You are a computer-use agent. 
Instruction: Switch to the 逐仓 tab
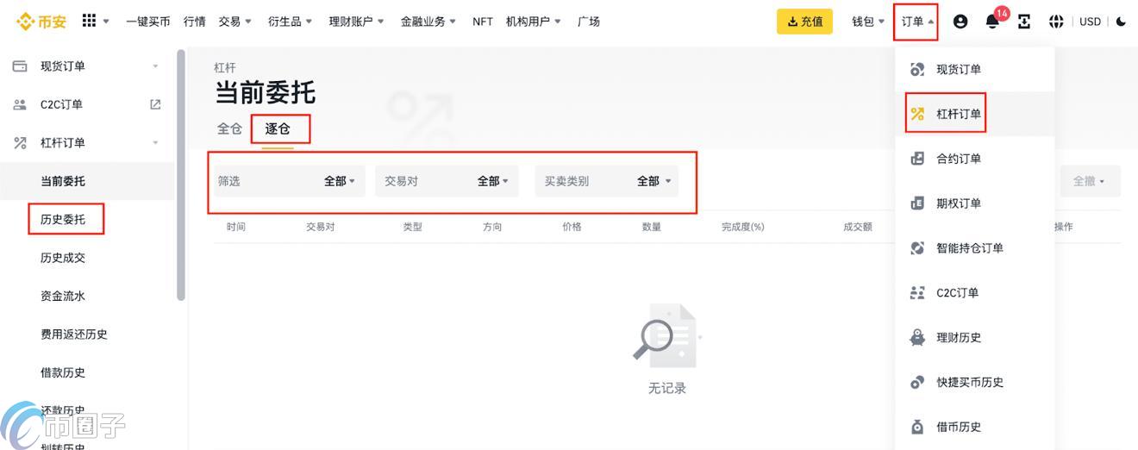278,128
